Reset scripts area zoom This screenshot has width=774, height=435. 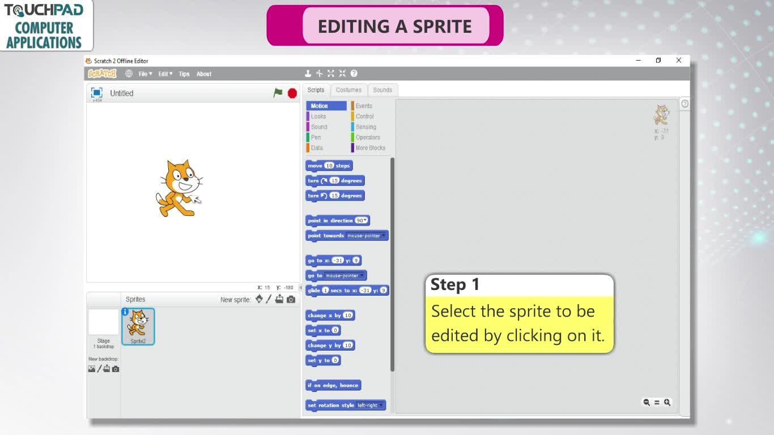(657, 402)
